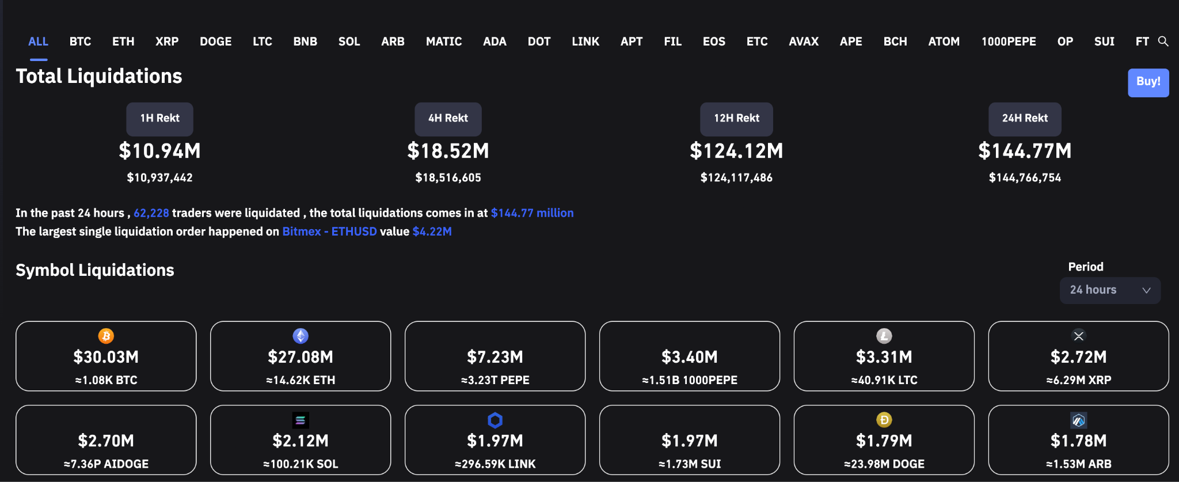Click the search magnifier icon
The width and height of the screenshot is (1179, 482).
click(1163, 41)
